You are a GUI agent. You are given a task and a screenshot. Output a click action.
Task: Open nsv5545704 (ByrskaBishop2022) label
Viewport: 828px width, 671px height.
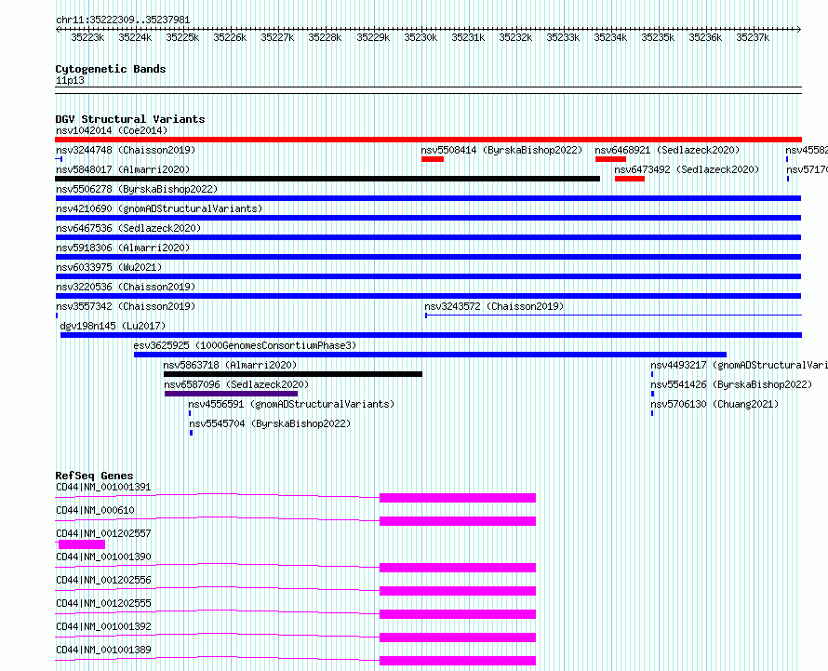click(x=270, y=423)
